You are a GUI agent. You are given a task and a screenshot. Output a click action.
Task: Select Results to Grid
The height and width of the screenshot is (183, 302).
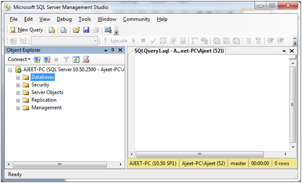226,41
